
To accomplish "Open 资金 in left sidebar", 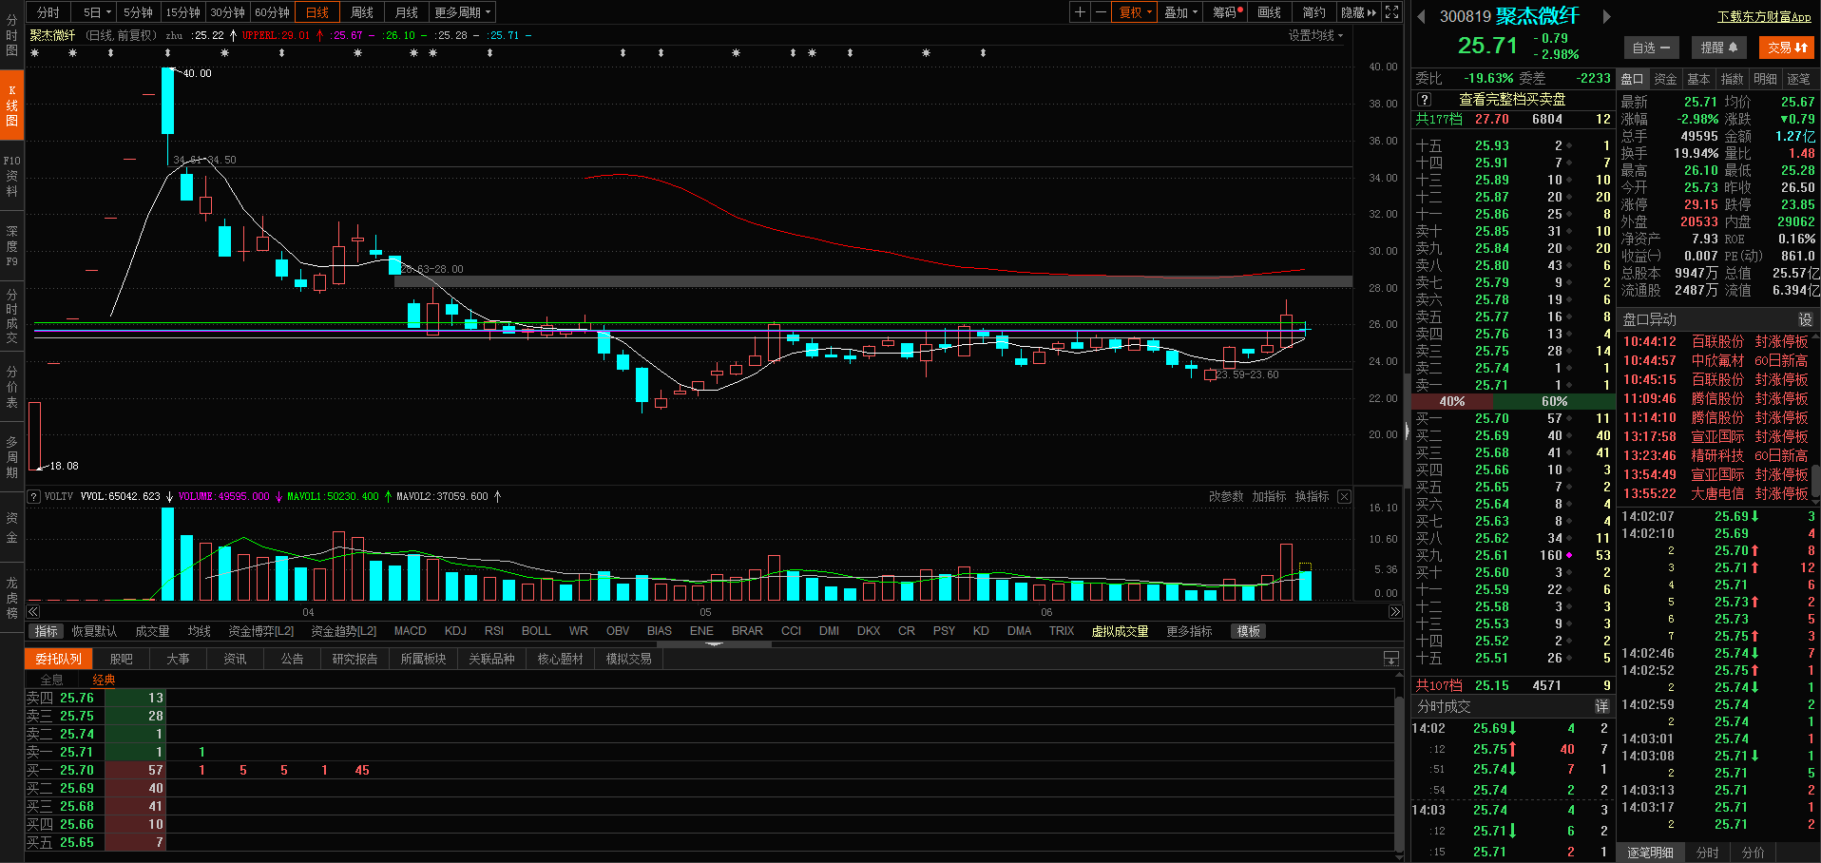I will click(11, 527).
